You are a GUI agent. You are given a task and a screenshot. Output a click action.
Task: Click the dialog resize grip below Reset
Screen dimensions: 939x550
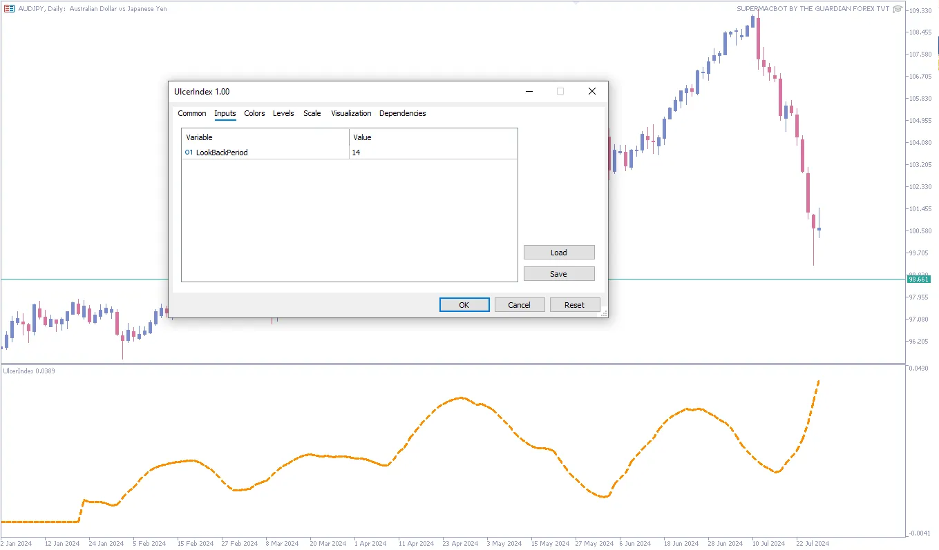tap(604, 313)
